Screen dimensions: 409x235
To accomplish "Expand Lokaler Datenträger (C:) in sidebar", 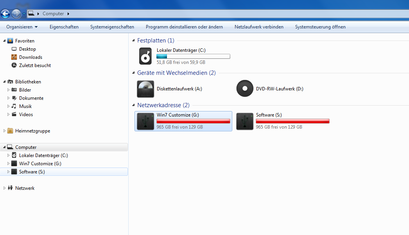I will tap(8, 155).
